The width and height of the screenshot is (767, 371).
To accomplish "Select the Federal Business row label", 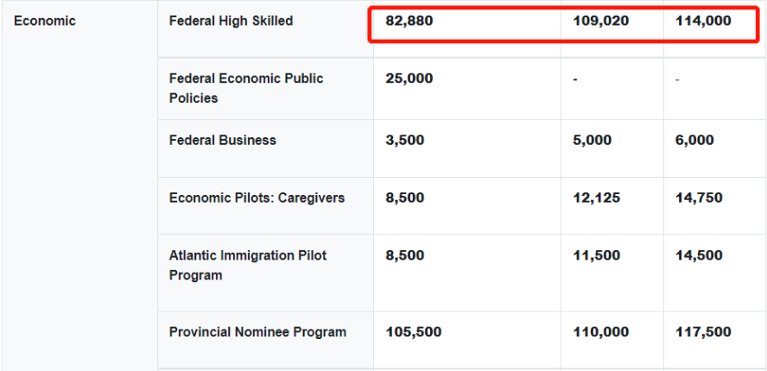I will (x=223, y=140).
